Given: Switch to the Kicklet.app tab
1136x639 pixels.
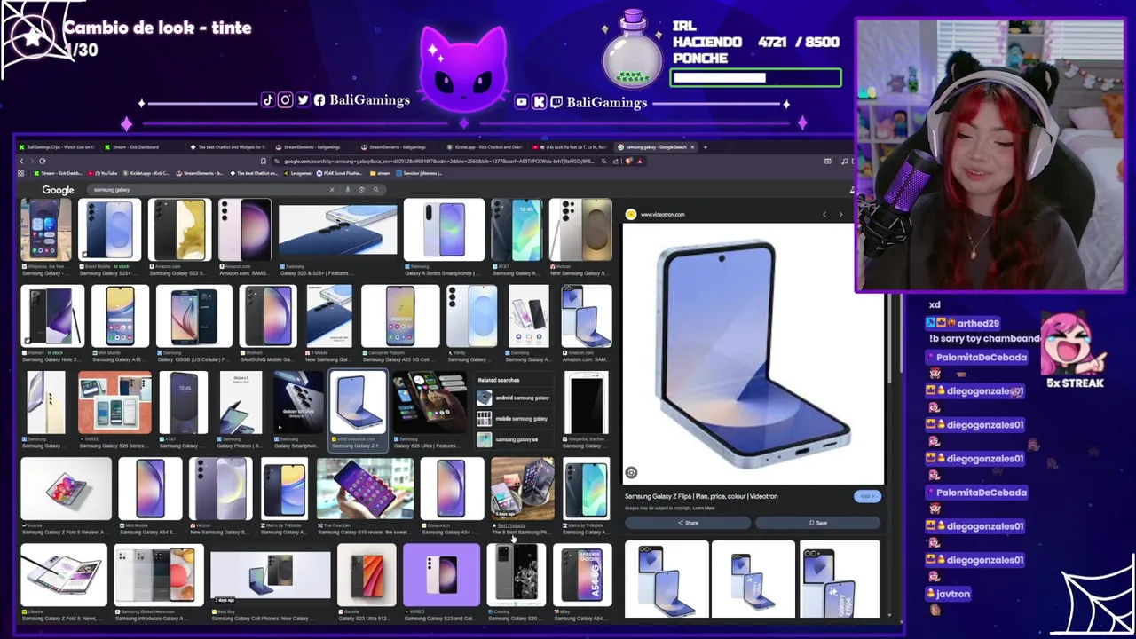Looking at the screenshot, I should point(485,146).
